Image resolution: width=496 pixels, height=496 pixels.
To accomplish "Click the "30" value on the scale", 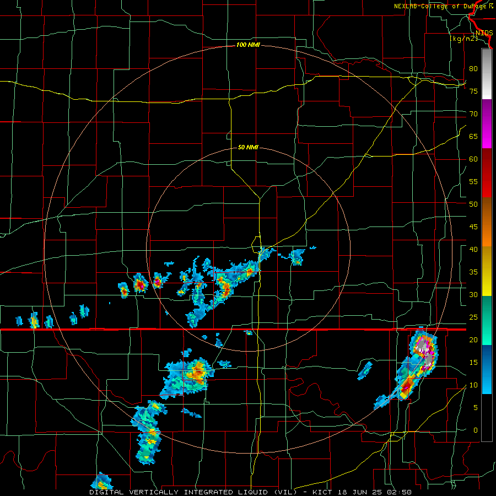I will pos(473,294).
